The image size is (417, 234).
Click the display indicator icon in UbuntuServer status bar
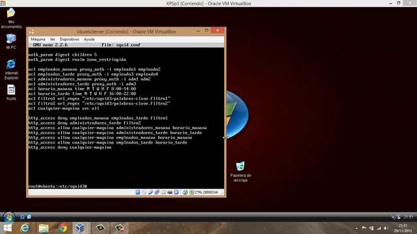[x=169, y=192]
